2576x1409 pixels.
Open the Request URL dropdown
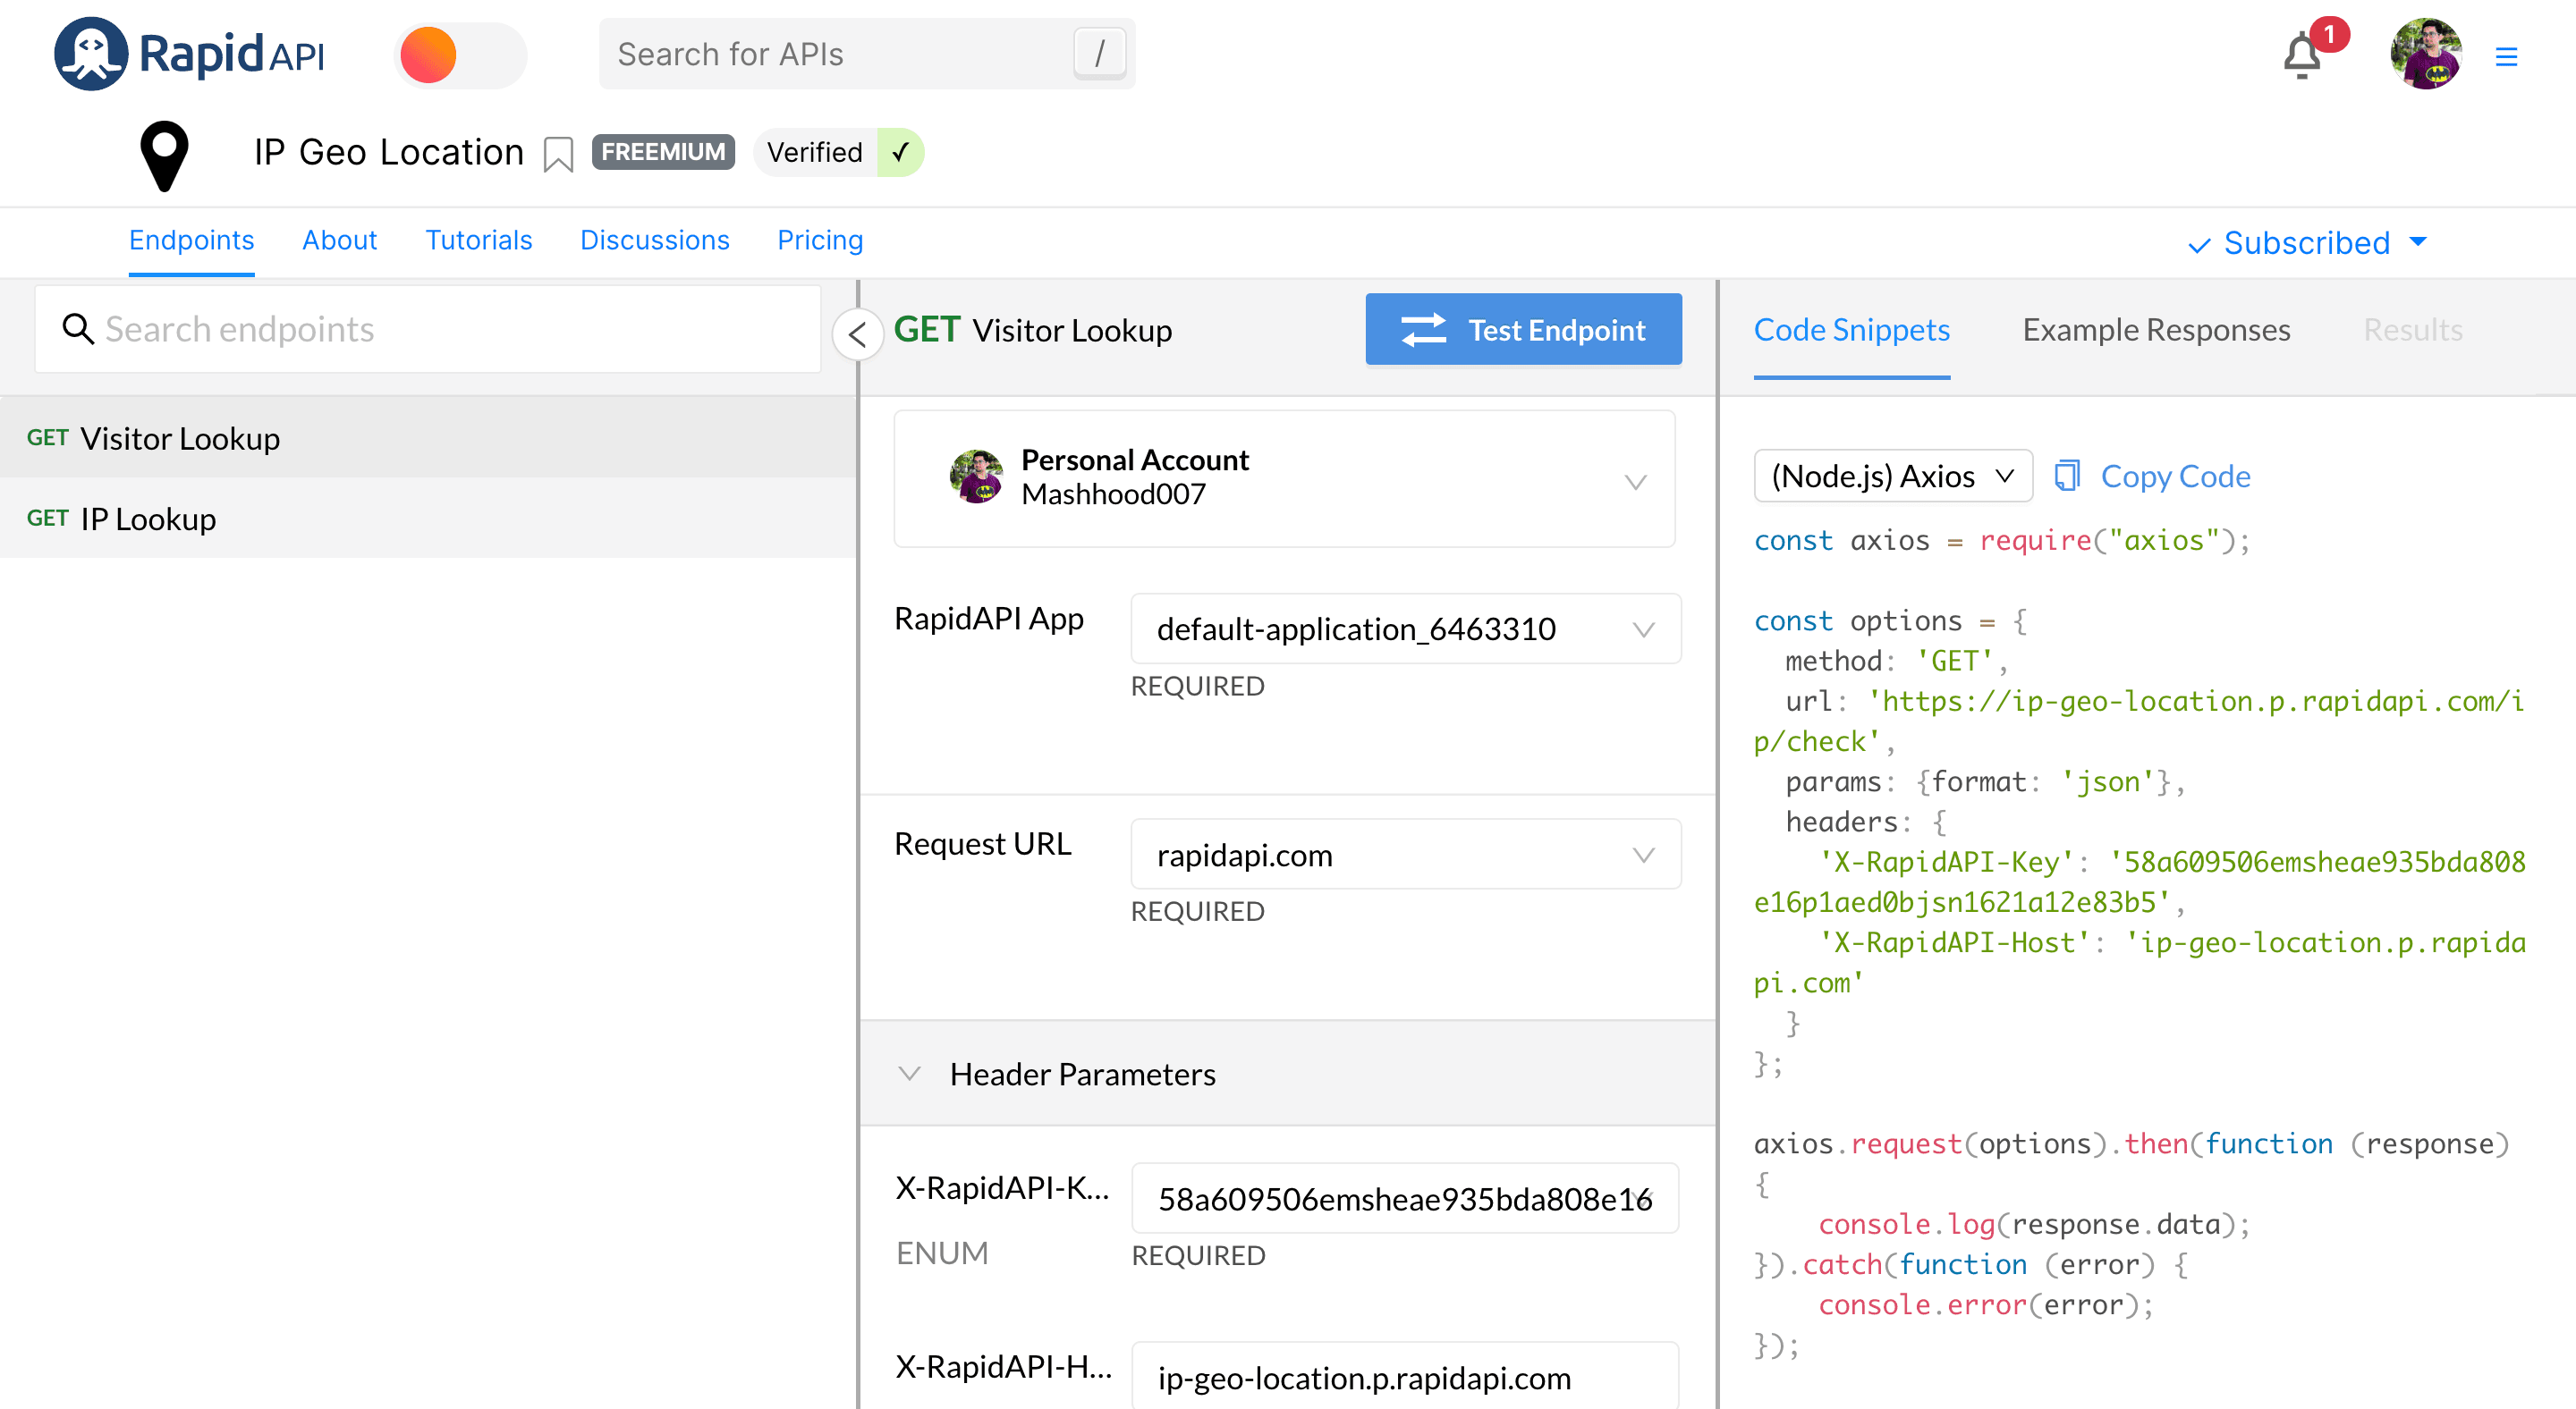coord(1405,855)
